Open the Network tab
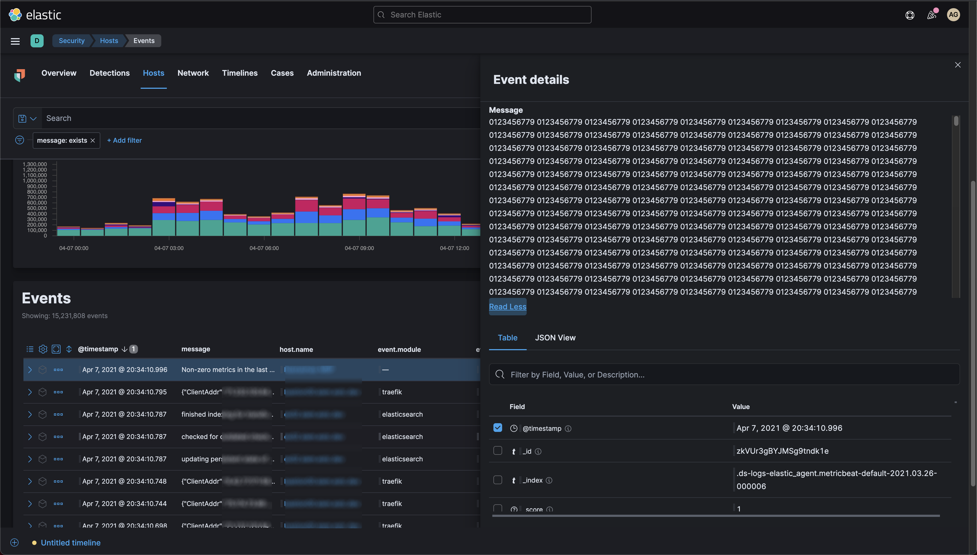977x555 pixels. pyautogui.click(x=193, y=73)
